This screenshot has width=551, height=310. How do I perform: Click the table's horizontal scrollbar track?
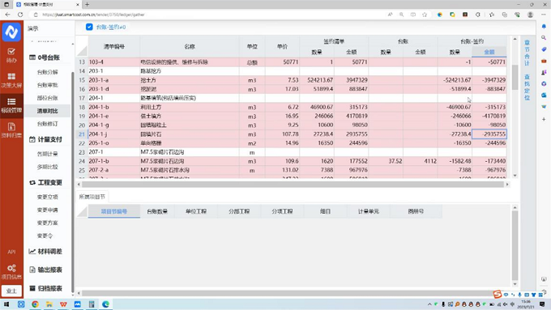[293, 185]
